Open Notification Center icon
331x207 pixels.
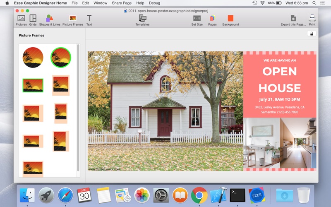pos(323,3)
